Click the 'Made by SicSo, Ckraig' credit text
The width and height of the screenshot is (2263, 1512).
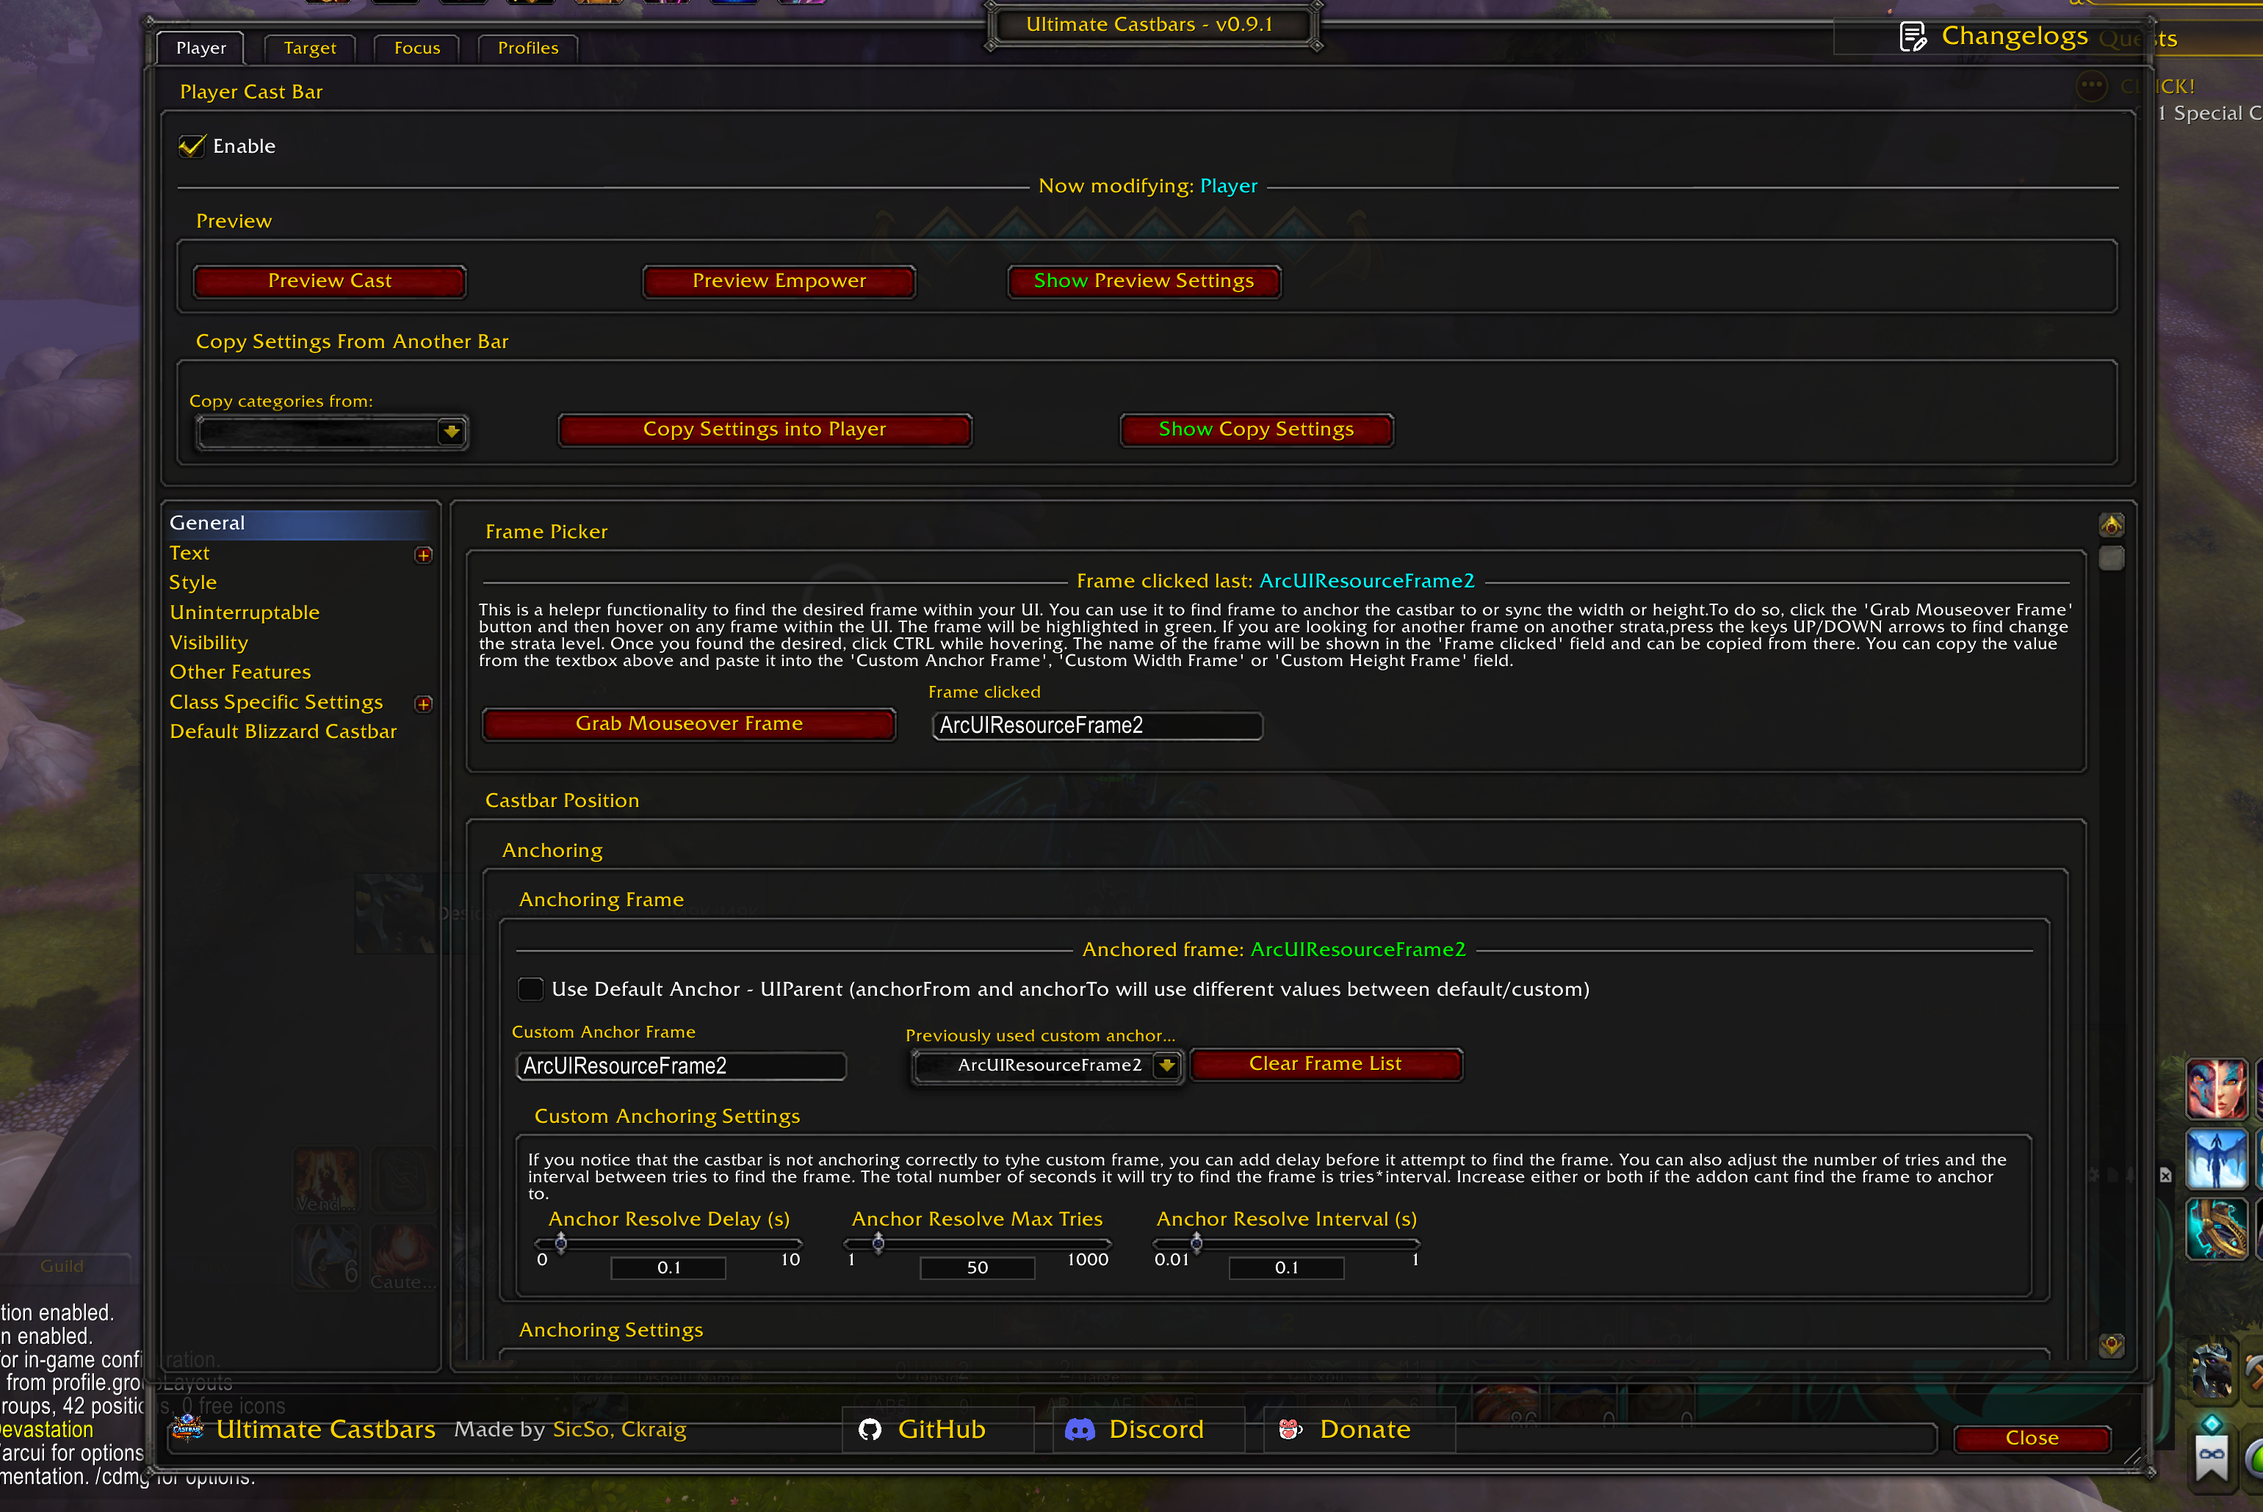point(570,1430)
